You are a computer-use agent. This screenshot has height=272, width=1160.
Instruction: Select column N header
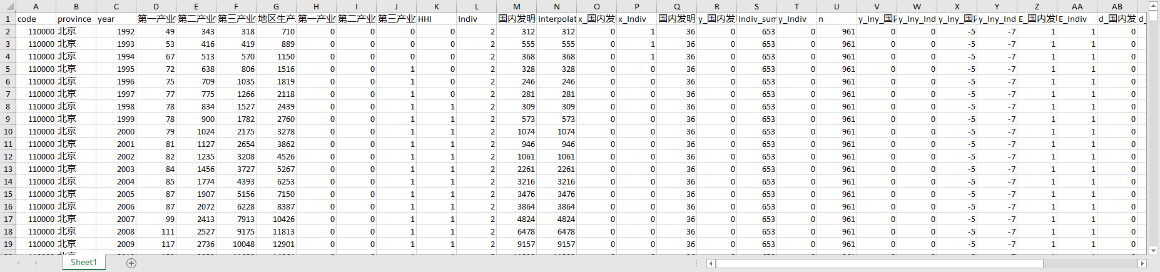[556, 6]
